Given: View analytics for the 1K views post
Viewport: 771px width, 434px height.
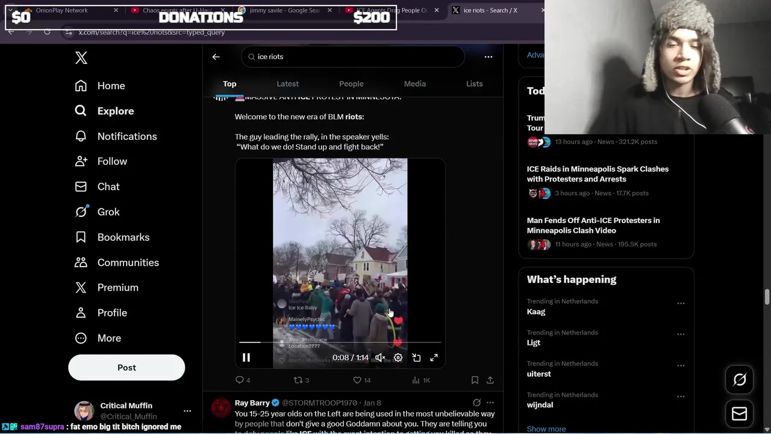Looking at the screenshot, I should pos(420,380).
